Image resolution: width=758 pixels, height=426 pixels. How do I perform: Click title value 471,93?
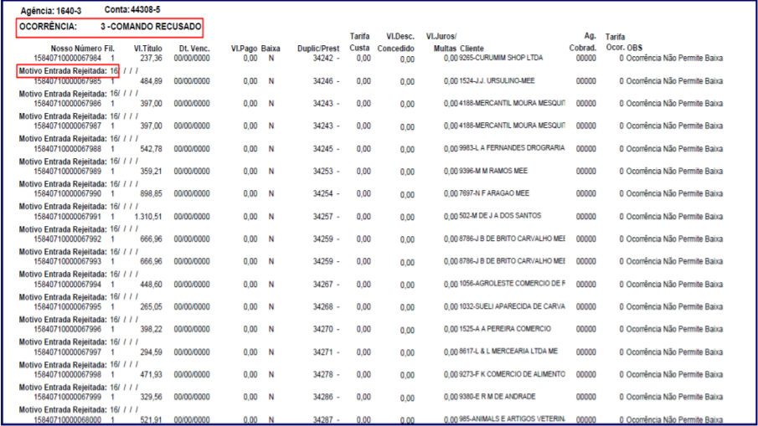[x=152, y=374]
